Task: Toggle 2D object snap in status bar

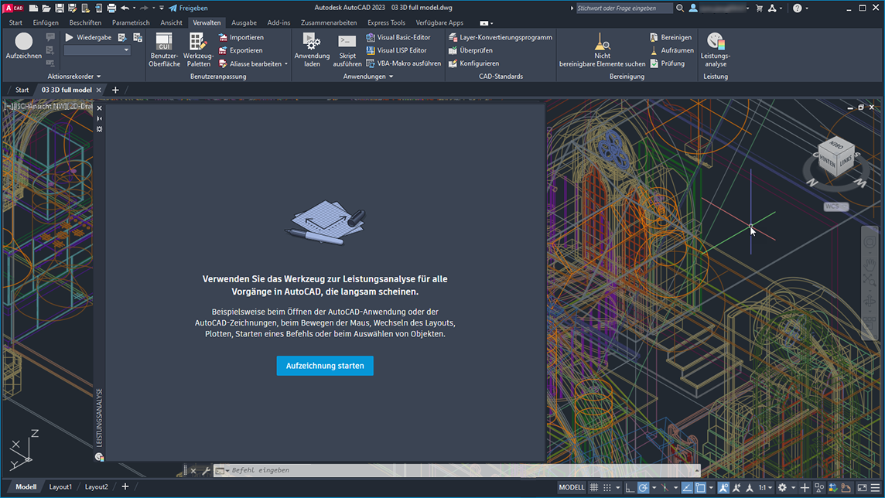Action: tap(700, 487)
